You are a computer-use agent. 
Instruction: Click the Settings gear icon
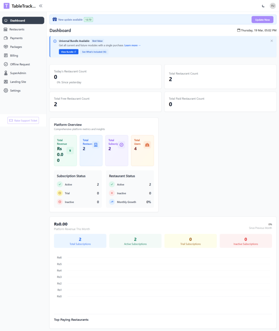6,91
